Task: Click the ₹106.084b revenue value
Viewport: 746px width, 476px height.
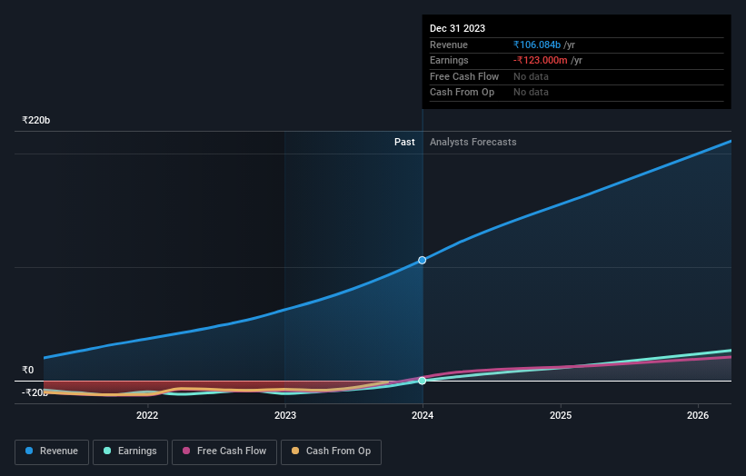Action: 537,45
